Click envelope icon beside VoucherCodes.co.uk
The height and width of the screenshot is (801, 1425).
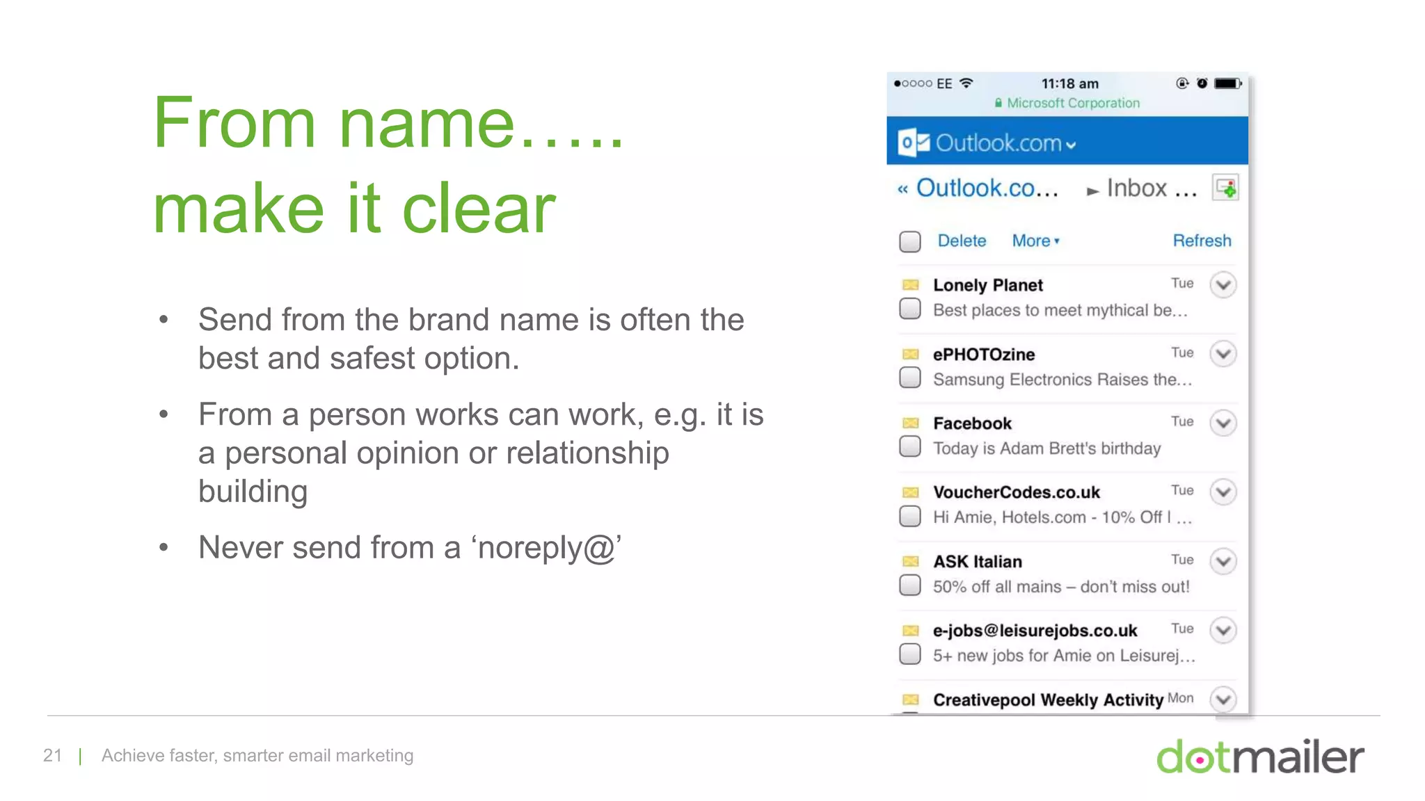[x=910, y=492]
